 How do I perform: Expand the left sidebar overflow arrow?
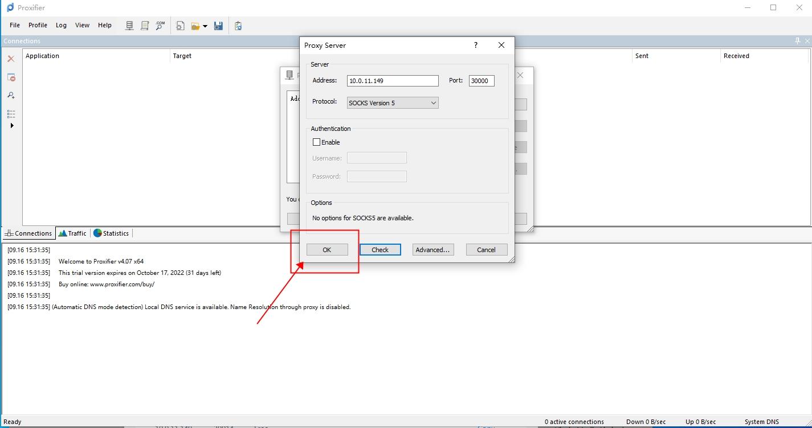click(12, 126)
